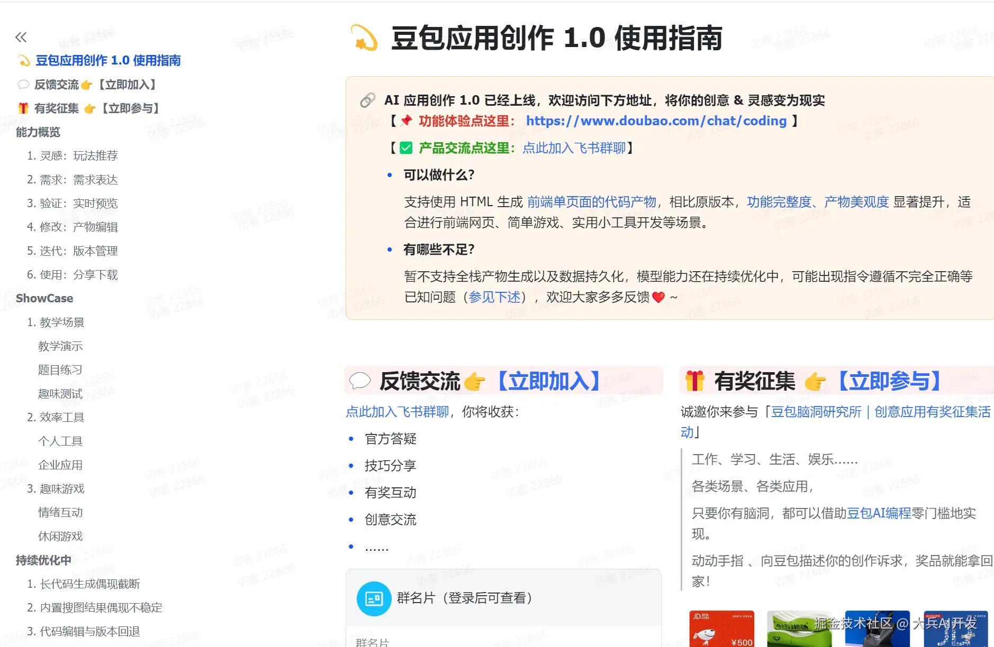
Task: Click the link icon in the announcement box
Action: 367,100
